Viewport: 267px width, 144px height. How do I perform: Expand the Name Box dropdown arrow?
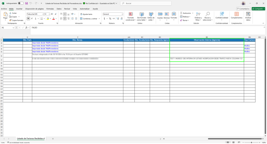13,28
